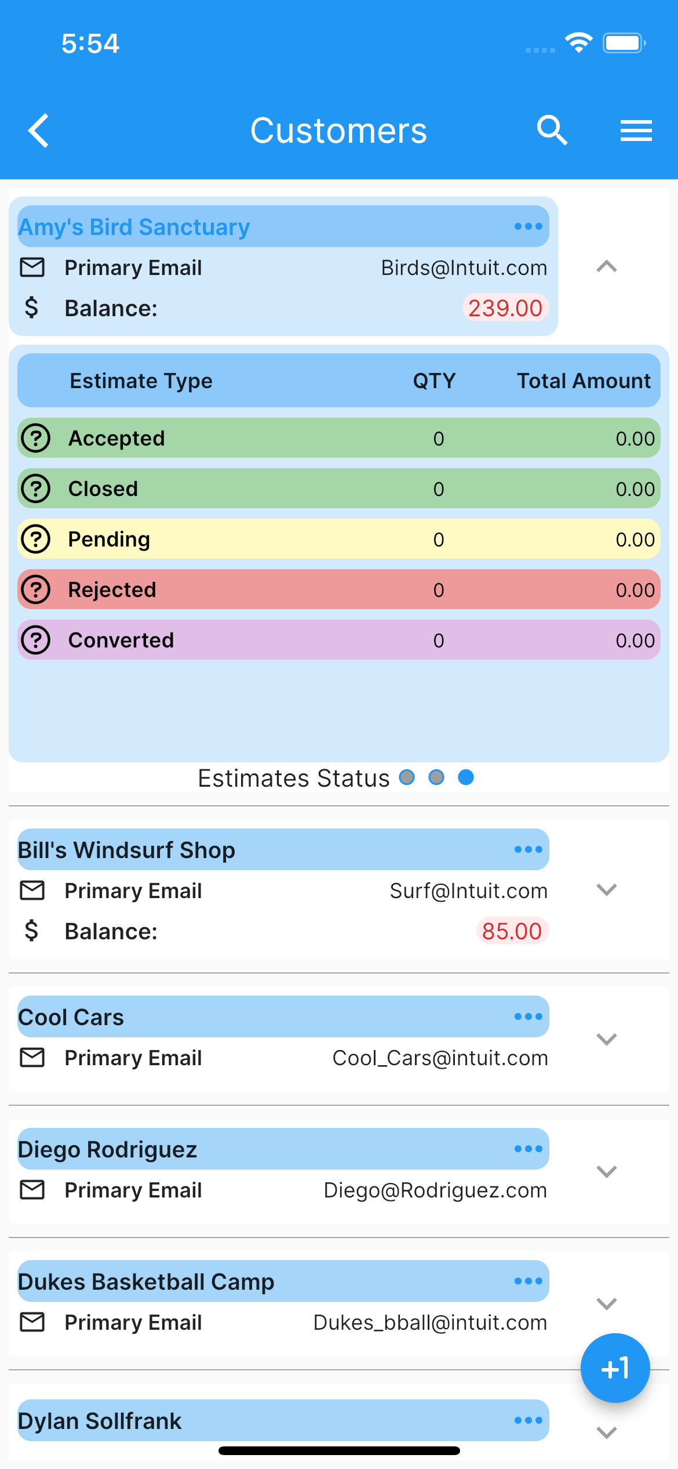
Task: Tap the question icon beside Rejected
Action: coord(36,589)
